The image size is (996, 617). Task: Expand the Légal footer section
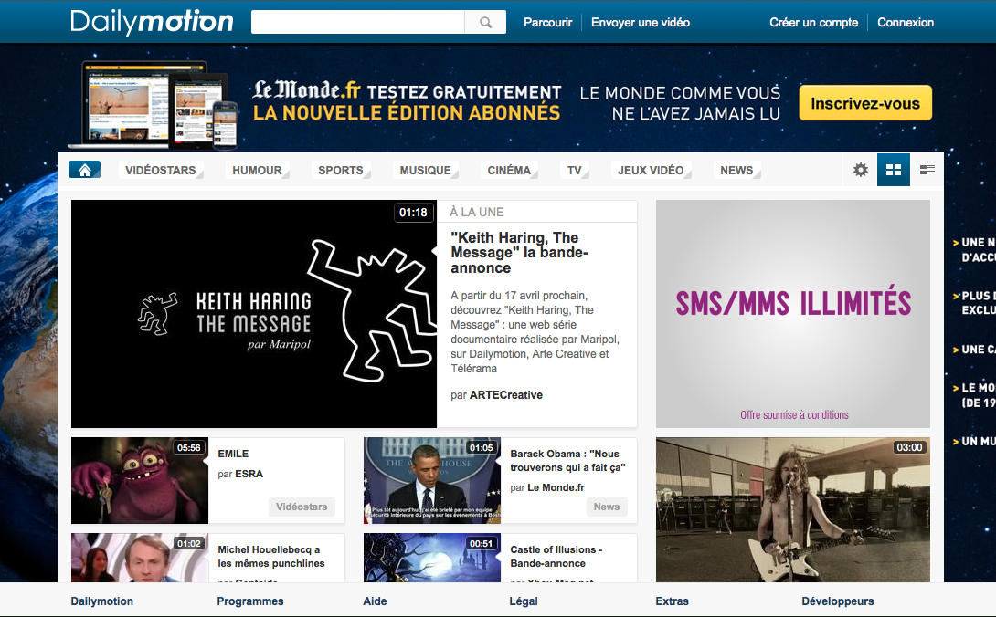coord(524,601)
